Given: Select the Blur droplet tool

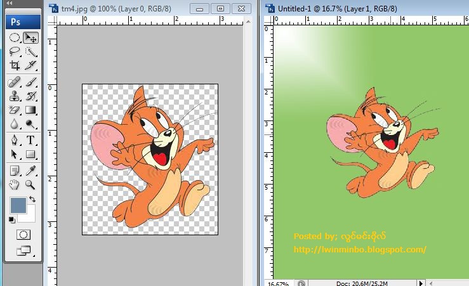Looking at the screenshot, I should pyautogui.click(x=15, y=124).
